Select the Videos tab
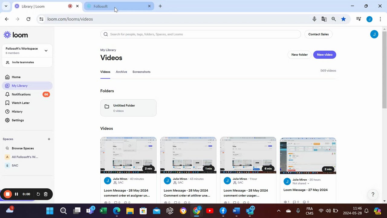Screen dimensions: 387x218 point(105,72)
